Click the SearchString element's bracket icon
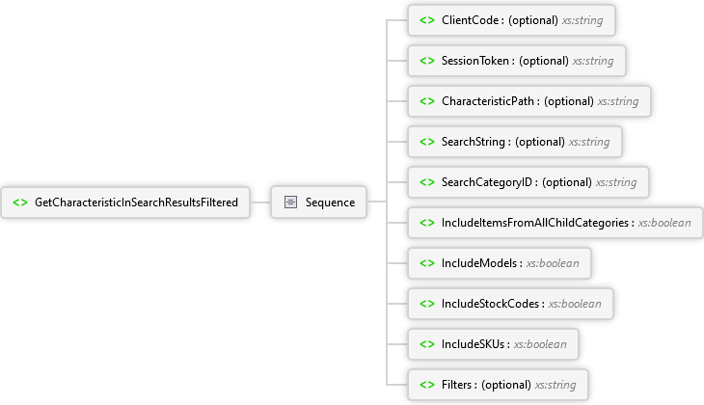This screenshot has width=704, height=405. click(426, 142)
